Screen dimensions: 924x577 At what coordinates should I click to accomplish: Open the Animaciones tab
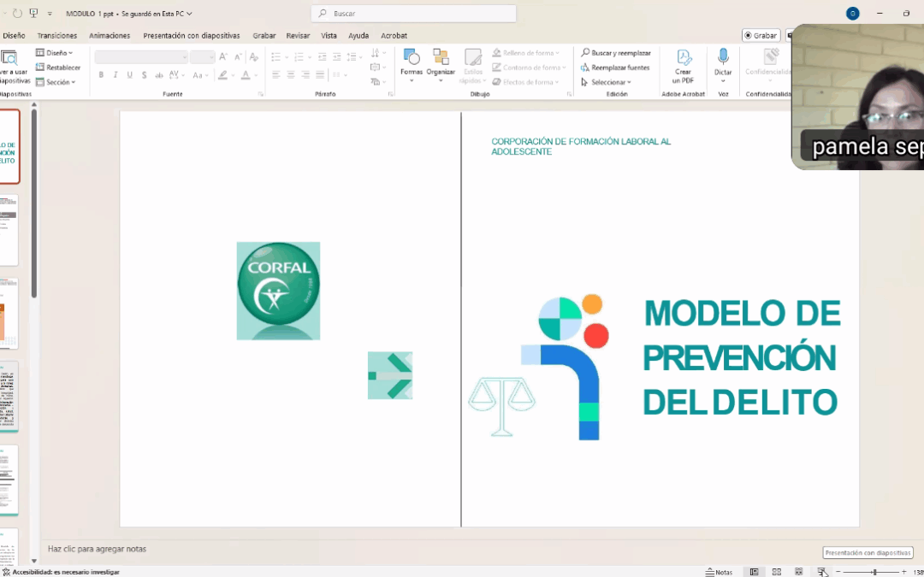(x=110, y=36)
